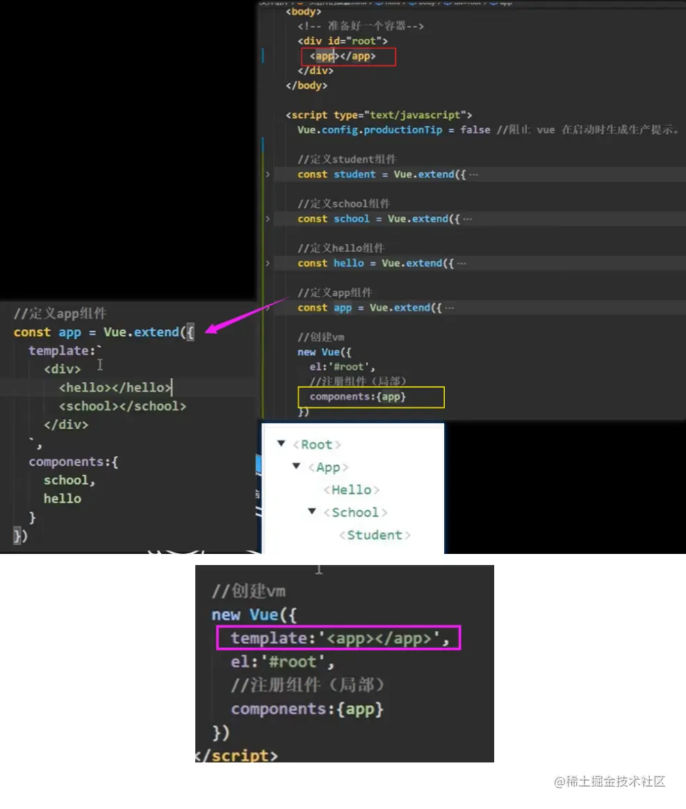Click the //创建vm comment in bottom panel
Viewport: 686px width, 809px height.
point(249,591)
